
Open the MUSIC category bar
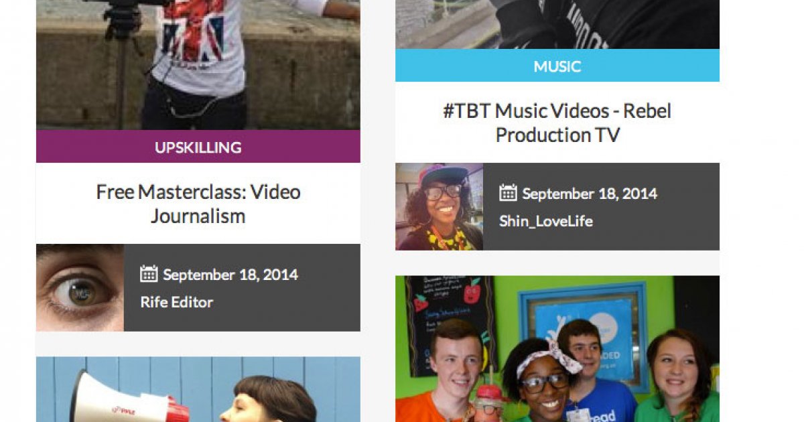coord(557,66)
